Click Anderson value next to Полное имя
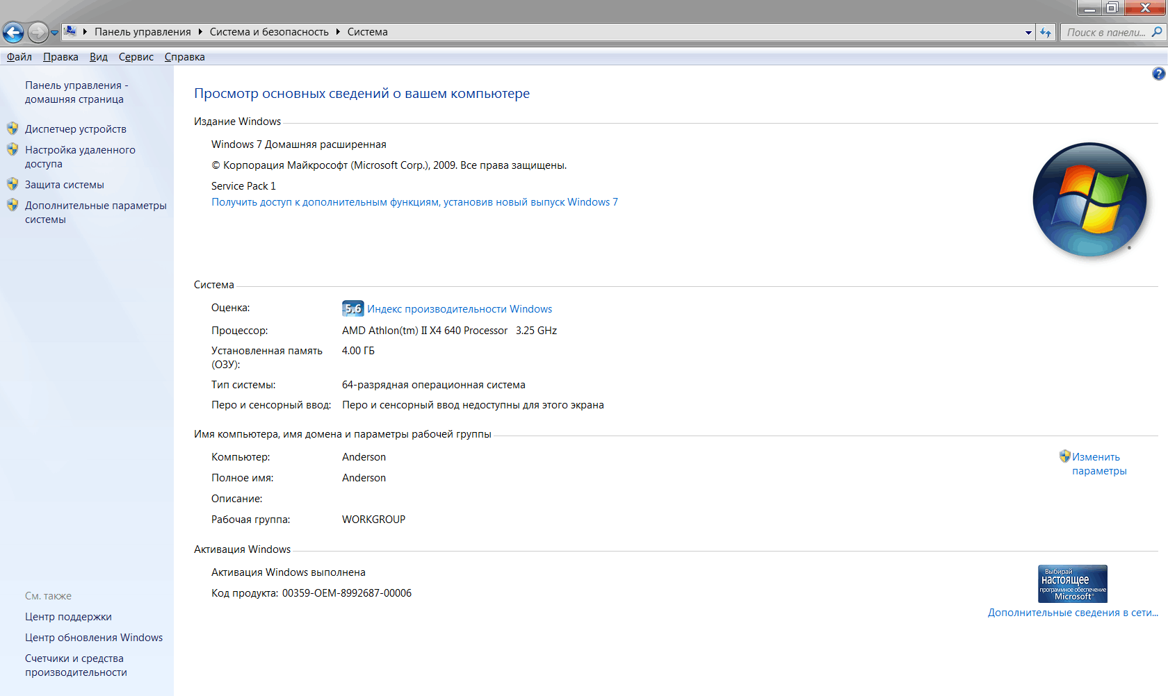The width and height of the screenshot is (1168, 696). (x=364, y=478)
